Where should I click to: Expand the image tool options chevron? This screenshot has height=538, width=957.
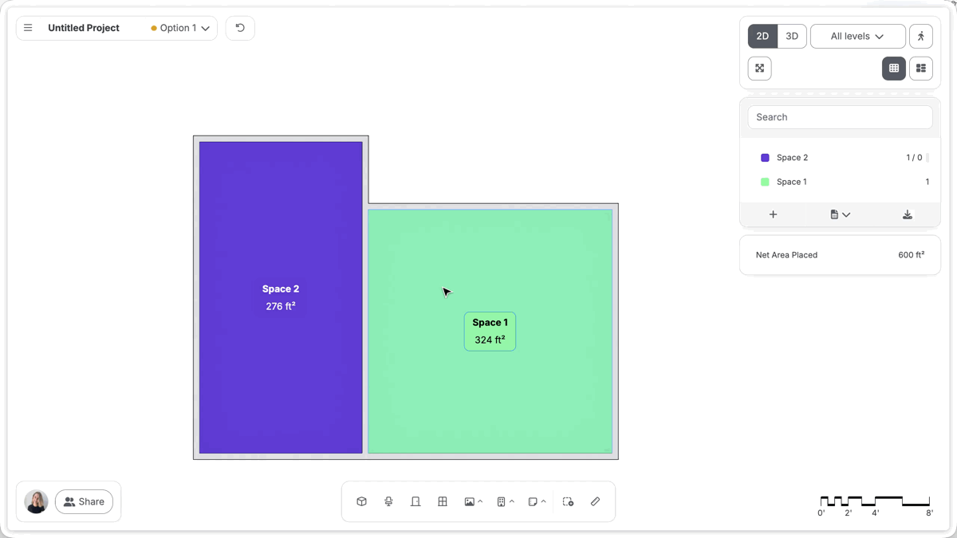pos(480,501)
